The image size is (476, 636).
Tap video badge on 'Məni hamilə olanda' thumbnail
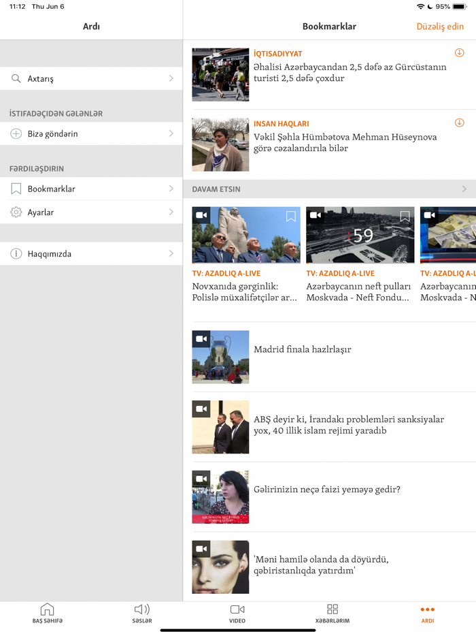(x=201, y=548)
